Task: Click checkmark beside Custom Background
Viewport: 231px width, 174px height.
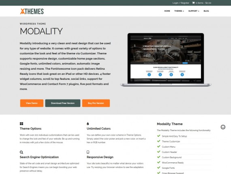Action: 159,157
